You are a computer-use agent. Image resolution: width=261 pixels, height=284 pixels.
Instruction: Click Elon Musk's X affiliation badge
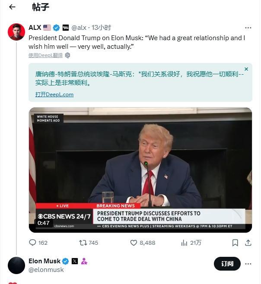point(75,261)
